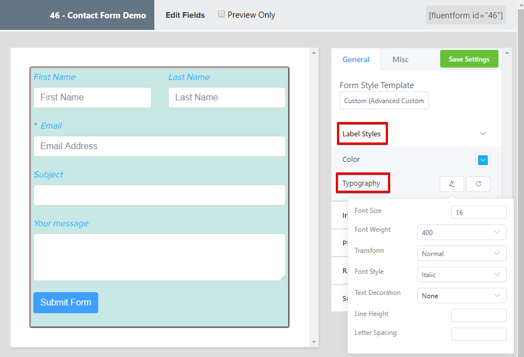524x357 pixels.
Task: Switch to the General tab
Action: [356, 59]
